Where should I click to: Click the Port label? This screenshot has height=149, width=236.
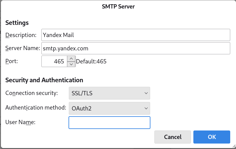point(12,61)
